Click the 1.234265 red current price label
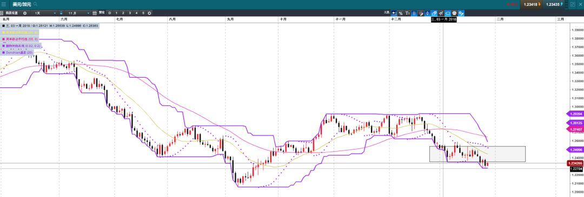This screenshot has width=584, height=197. (x=575, y=163)
